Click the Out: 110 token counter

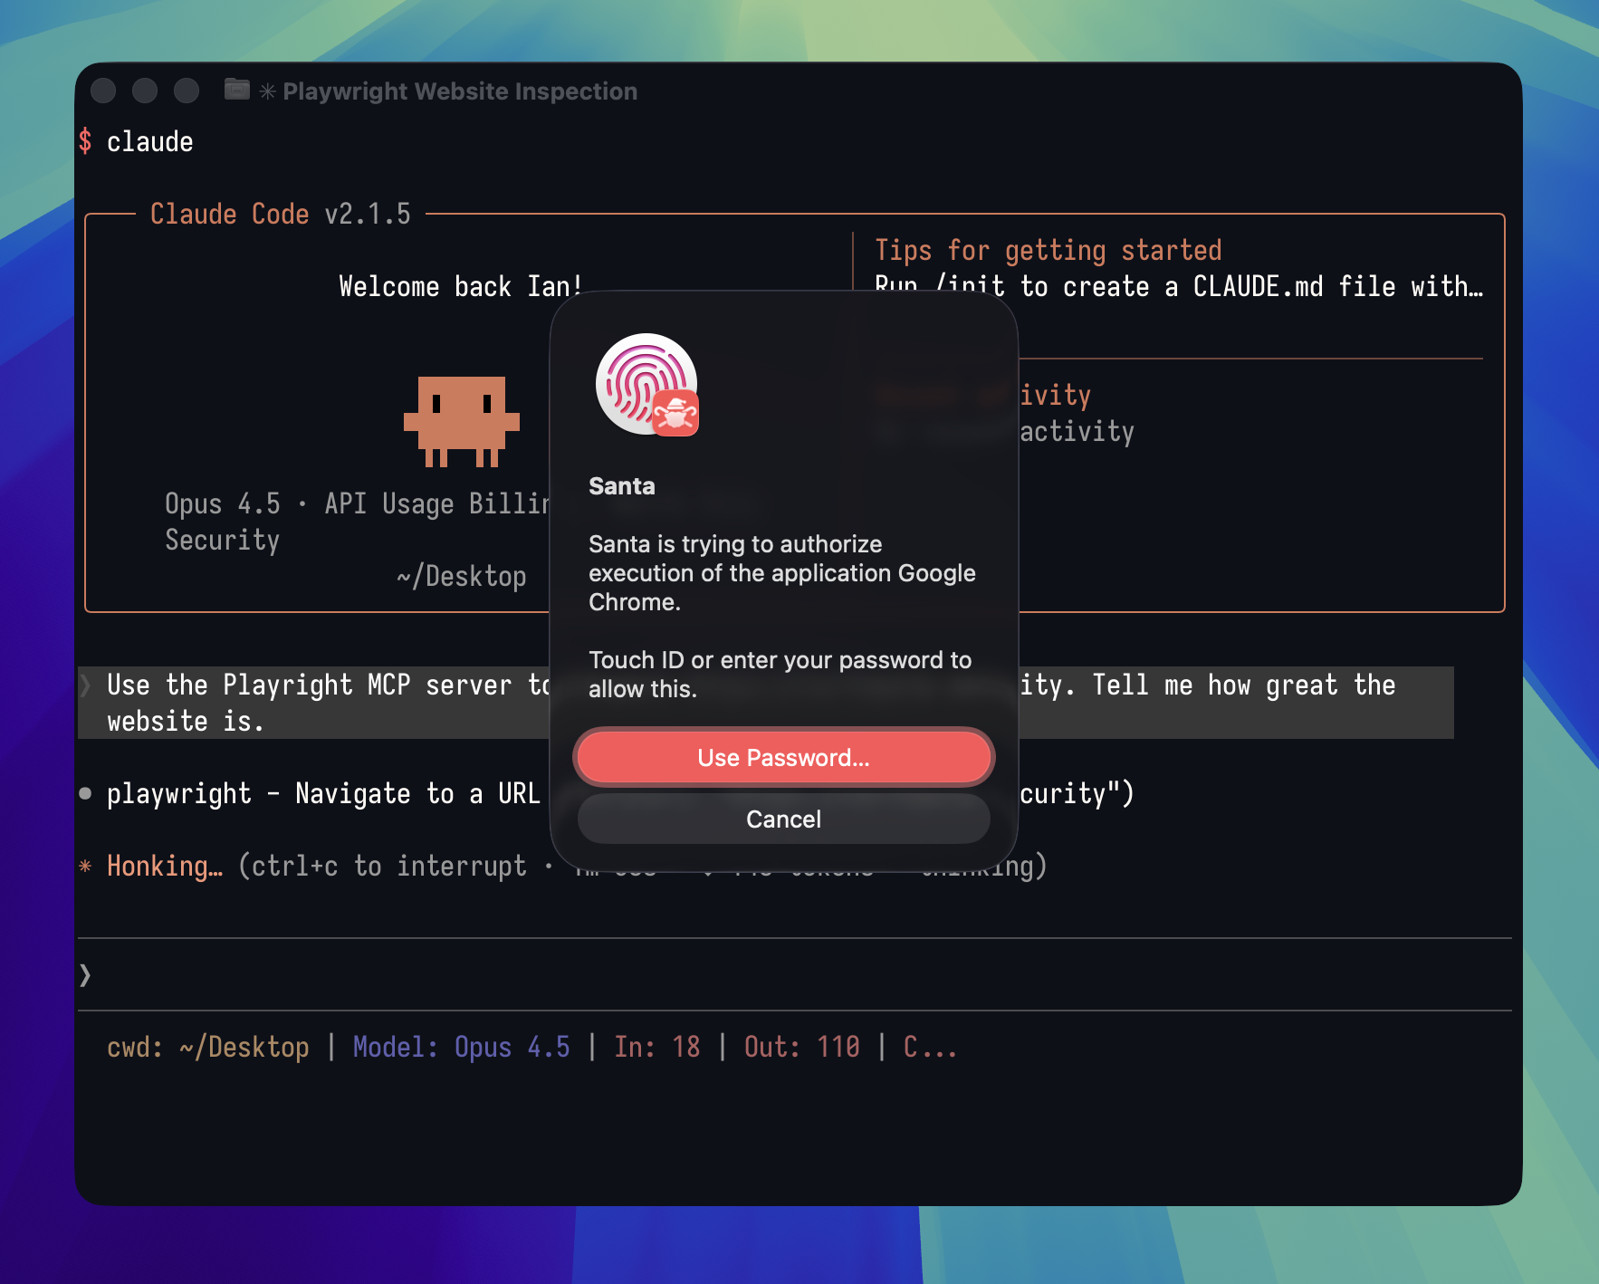(x=801, y=1047)
